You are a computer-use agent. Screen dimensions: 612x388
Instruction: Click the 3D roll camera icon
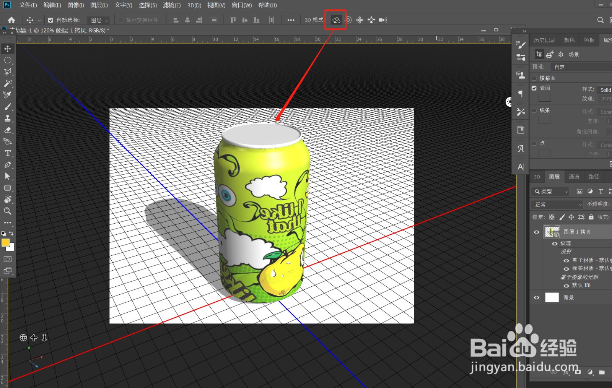pyautogui.click(x=348, y=20)
